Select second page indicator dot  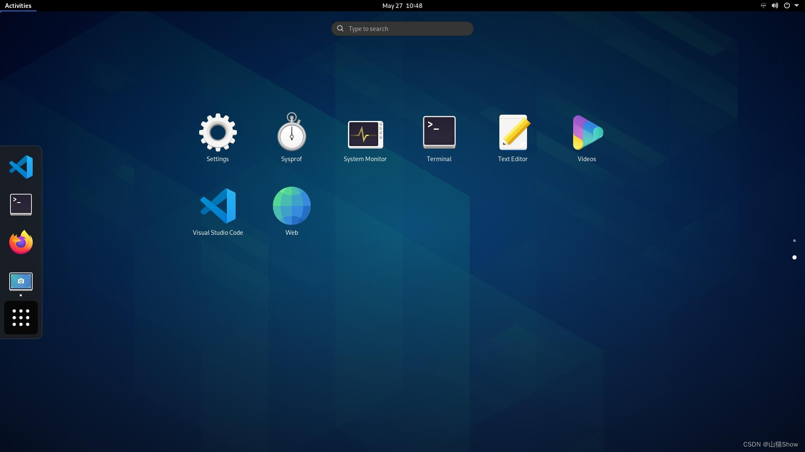[x=794, y=257]
